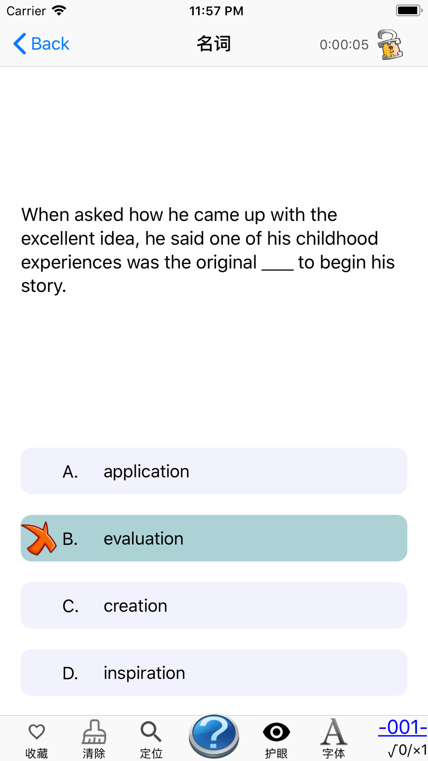Image resolution: width=428 pixels, height=761 pixels.
Task: Tap the 0:00:05 elapsed timer
Action: [x=344, y=45]
